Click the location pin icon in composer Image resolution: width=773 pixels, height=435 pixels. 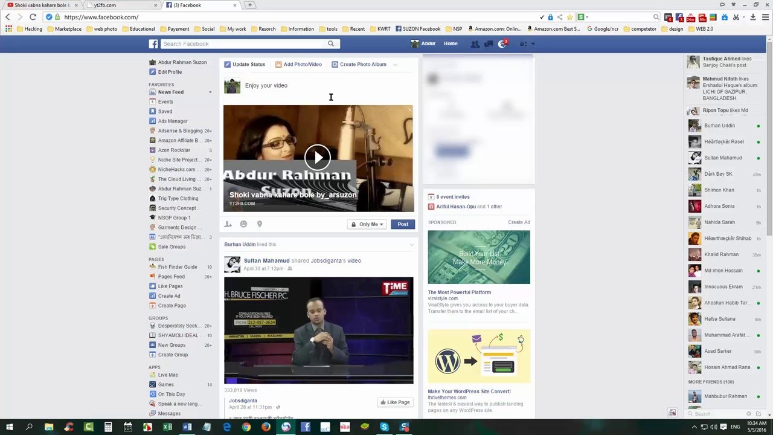(260, 224)
